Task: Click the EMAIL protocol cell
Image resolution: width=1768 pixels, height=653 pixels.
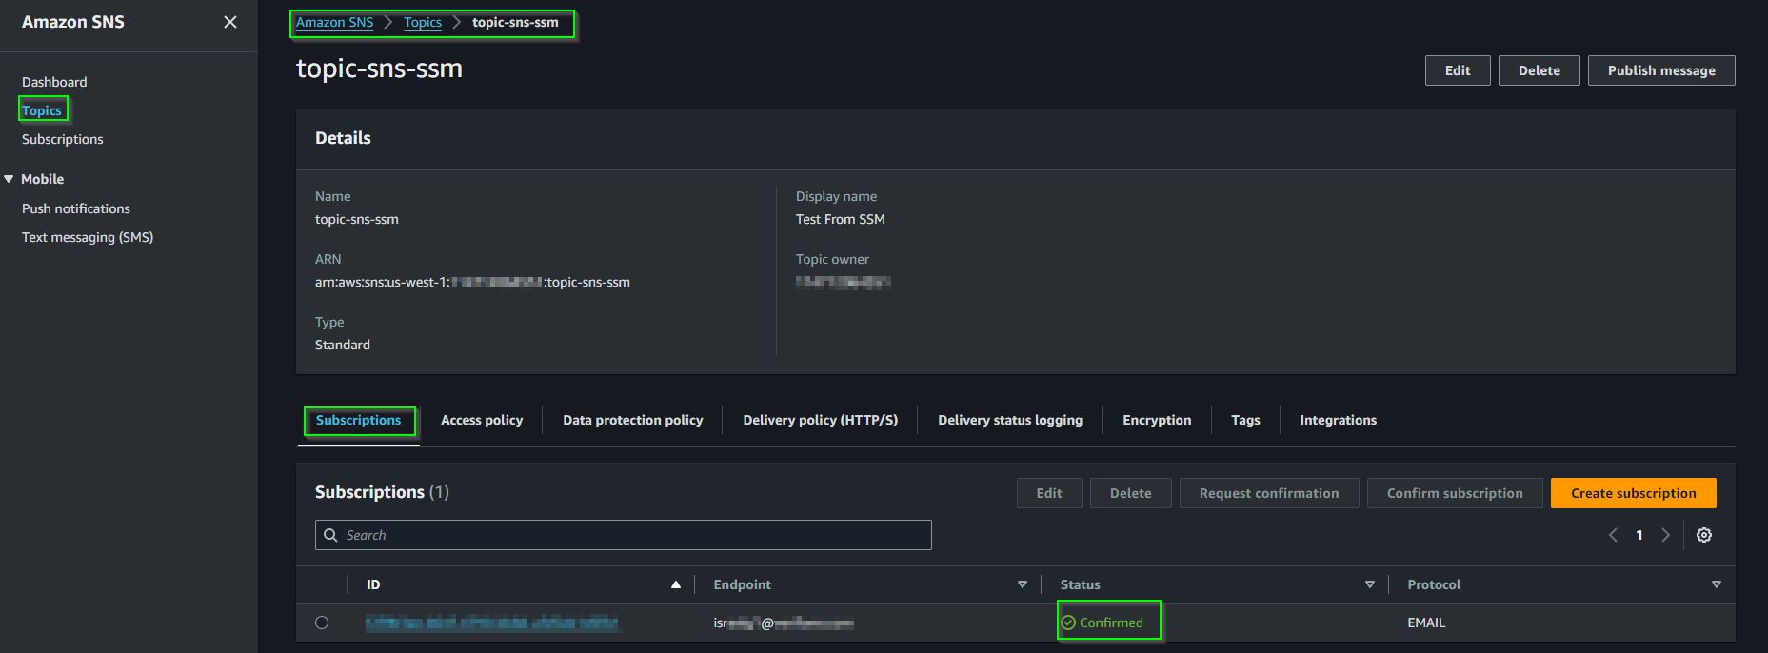Action: [x=1426, y=623]
